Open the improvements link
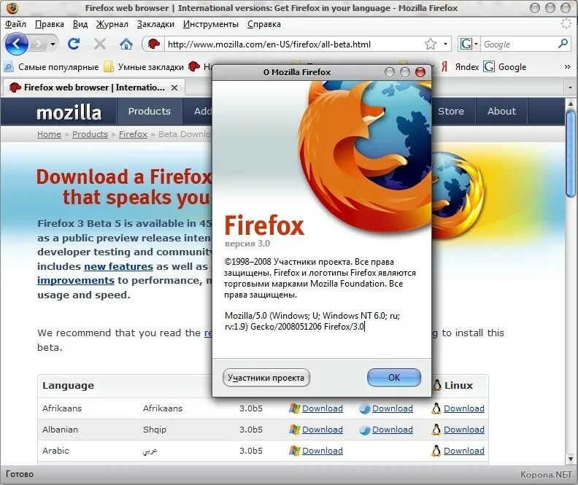This screenshot has height=485, width=578. click(76, 281)
